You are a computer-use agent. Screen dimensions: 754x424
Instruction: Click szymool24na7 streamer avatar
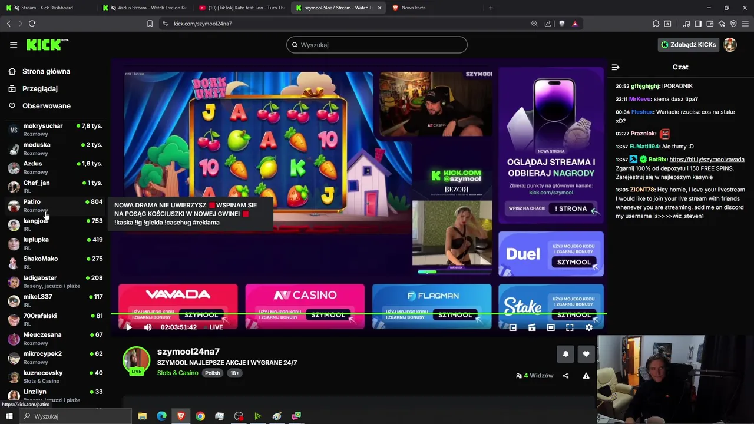click(x=136, y=360)
